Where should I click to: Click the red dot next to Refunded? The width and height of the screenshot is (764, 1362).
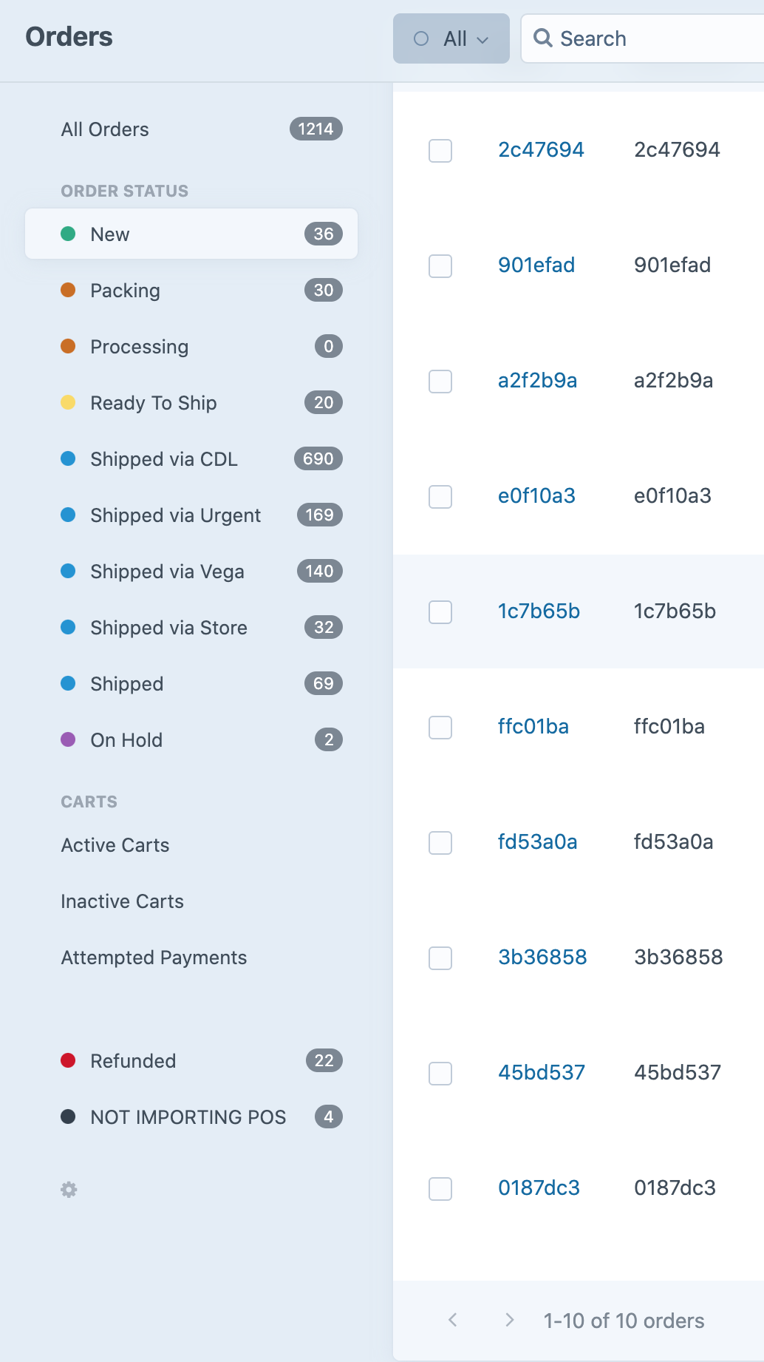pyautogui.click(x=69, y=1060)
